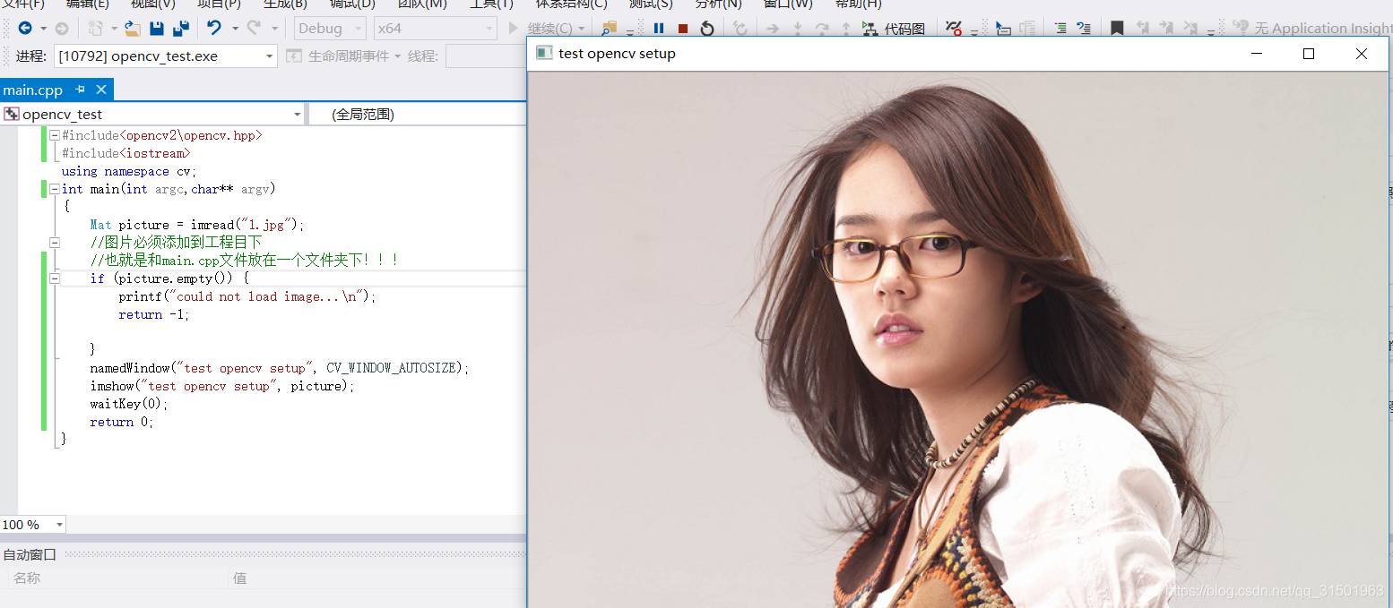1393x608 pixels.
Task: Click the 名称 column header in the Autos panel
Action: (27, 578)
